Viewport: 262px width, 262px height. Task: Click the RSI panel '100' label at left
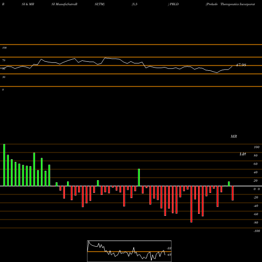tap(4, 48)
